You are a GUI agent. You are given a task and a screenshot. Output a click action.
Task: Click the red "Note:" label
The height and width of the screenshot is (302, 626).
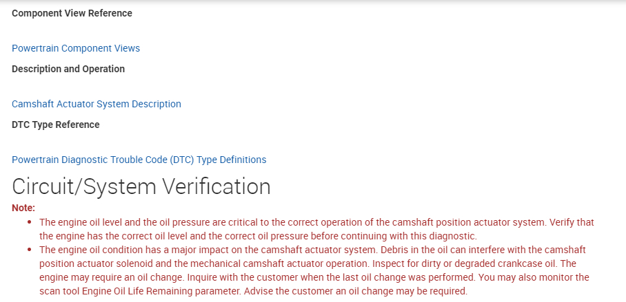click(23, 208)
